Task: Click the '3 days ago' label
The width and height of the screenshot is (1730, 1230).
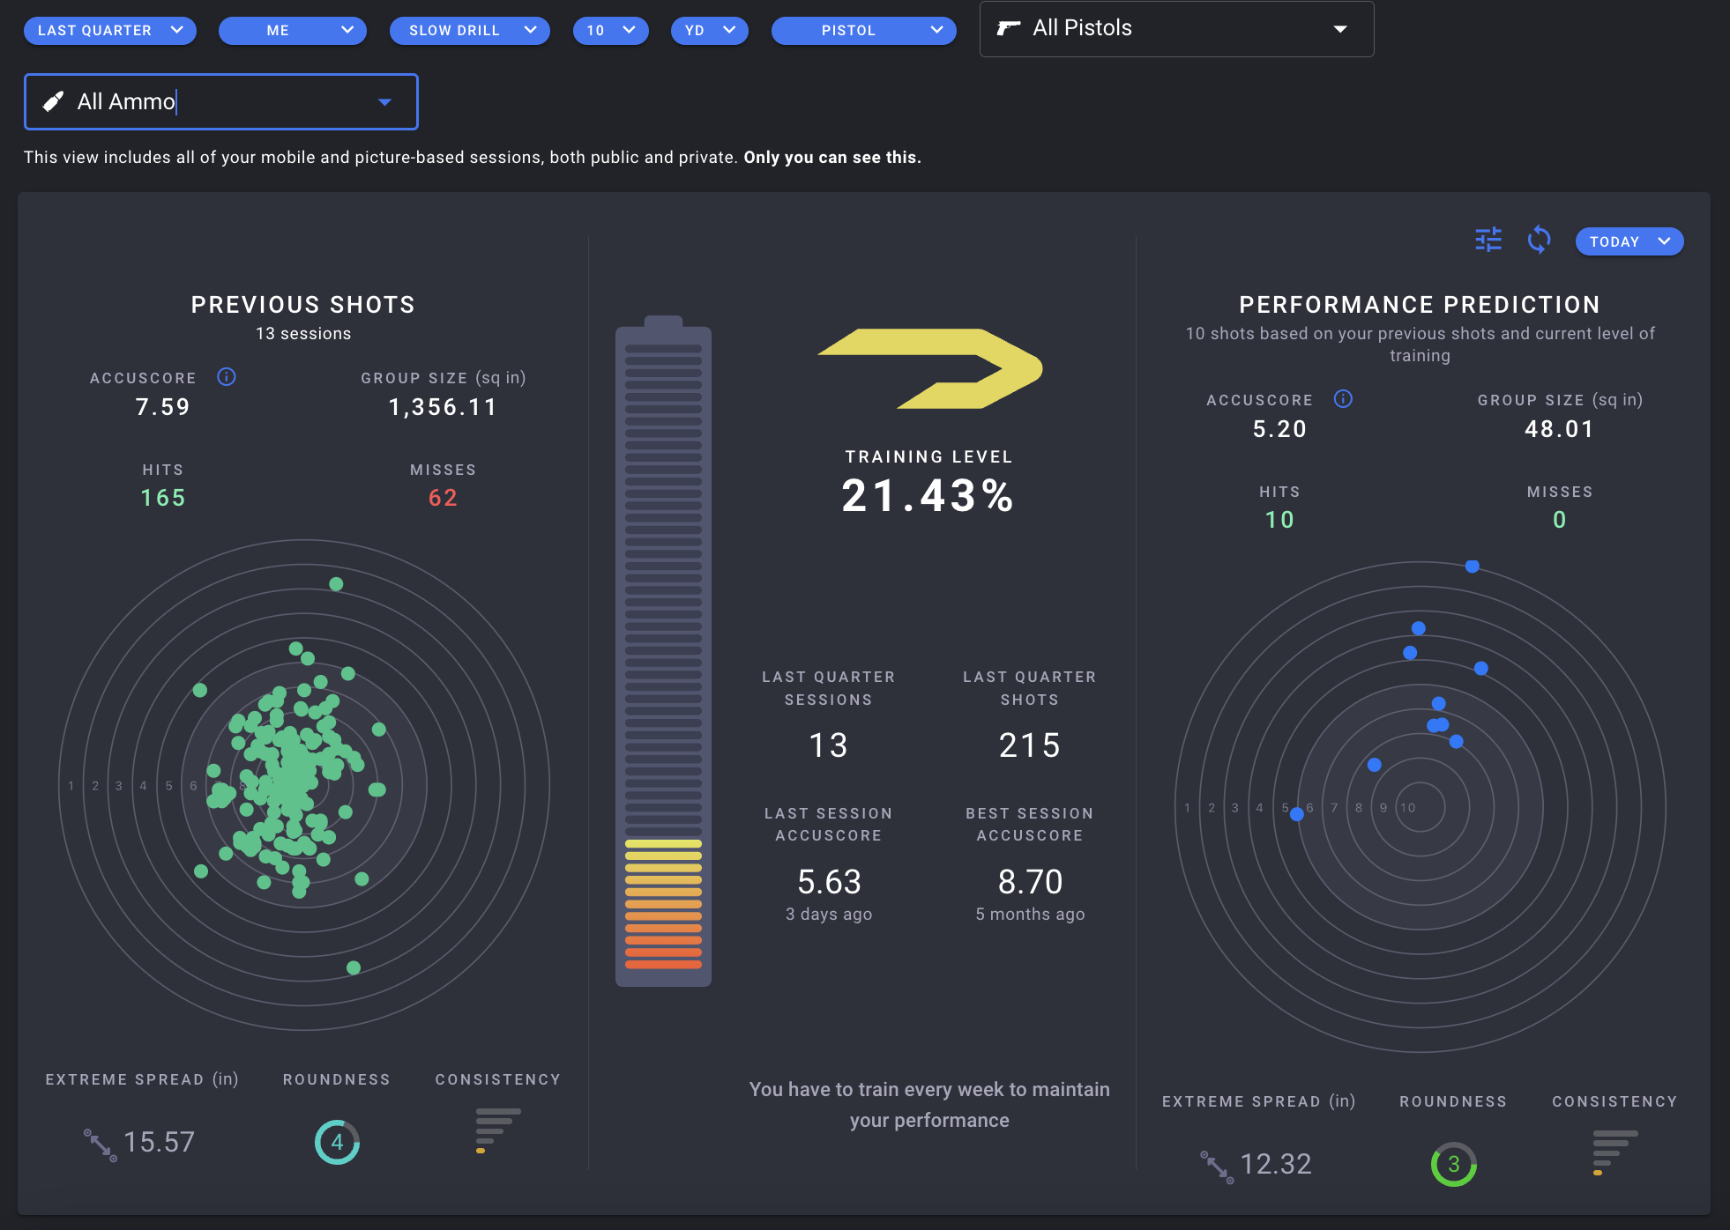Action: tap(829, 915)
